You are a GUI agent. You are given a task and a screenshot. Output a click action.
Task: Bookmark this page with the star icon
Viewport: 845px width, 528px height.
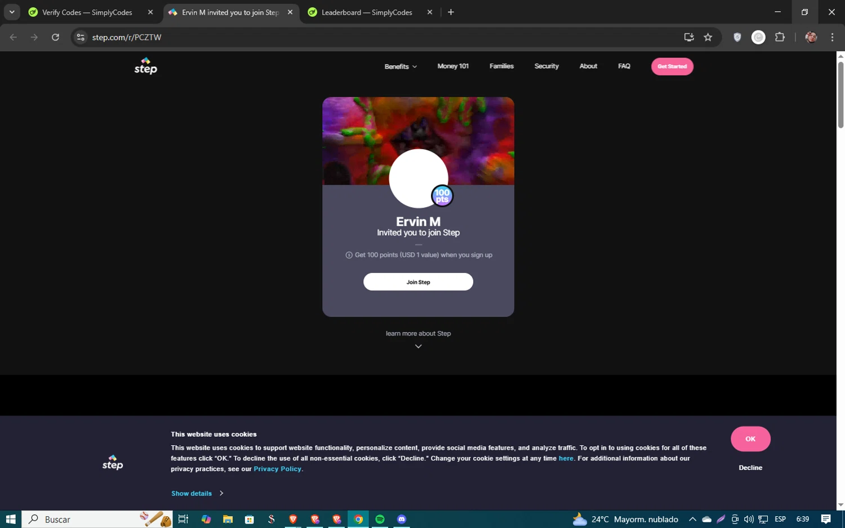(708, 37)
